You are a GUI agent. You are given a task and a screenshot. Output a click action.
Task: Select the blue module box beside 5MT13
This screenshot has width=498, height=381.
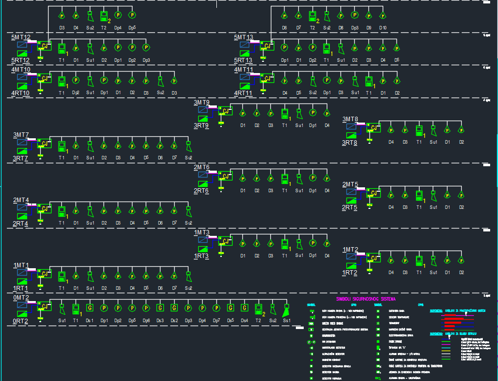coord(245,45)
